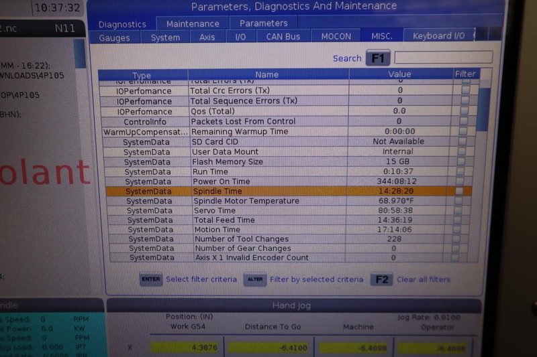Image resolution: width=537 pixels, height=357 pixels.
Task: Click the ENTER key icon for filter criteria
Action: (x=150, y=279)
